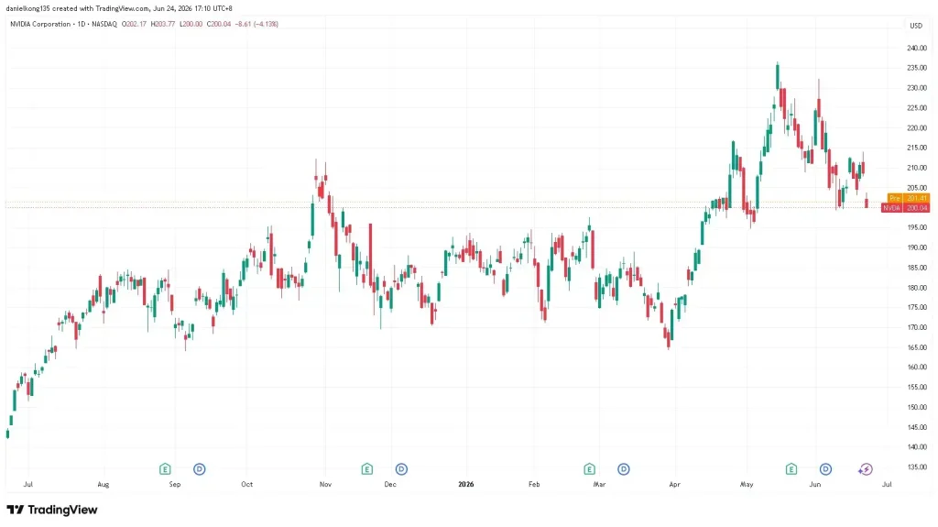Click the bold 2026 year label
The image size is (938, 527).
coord(466,485)
